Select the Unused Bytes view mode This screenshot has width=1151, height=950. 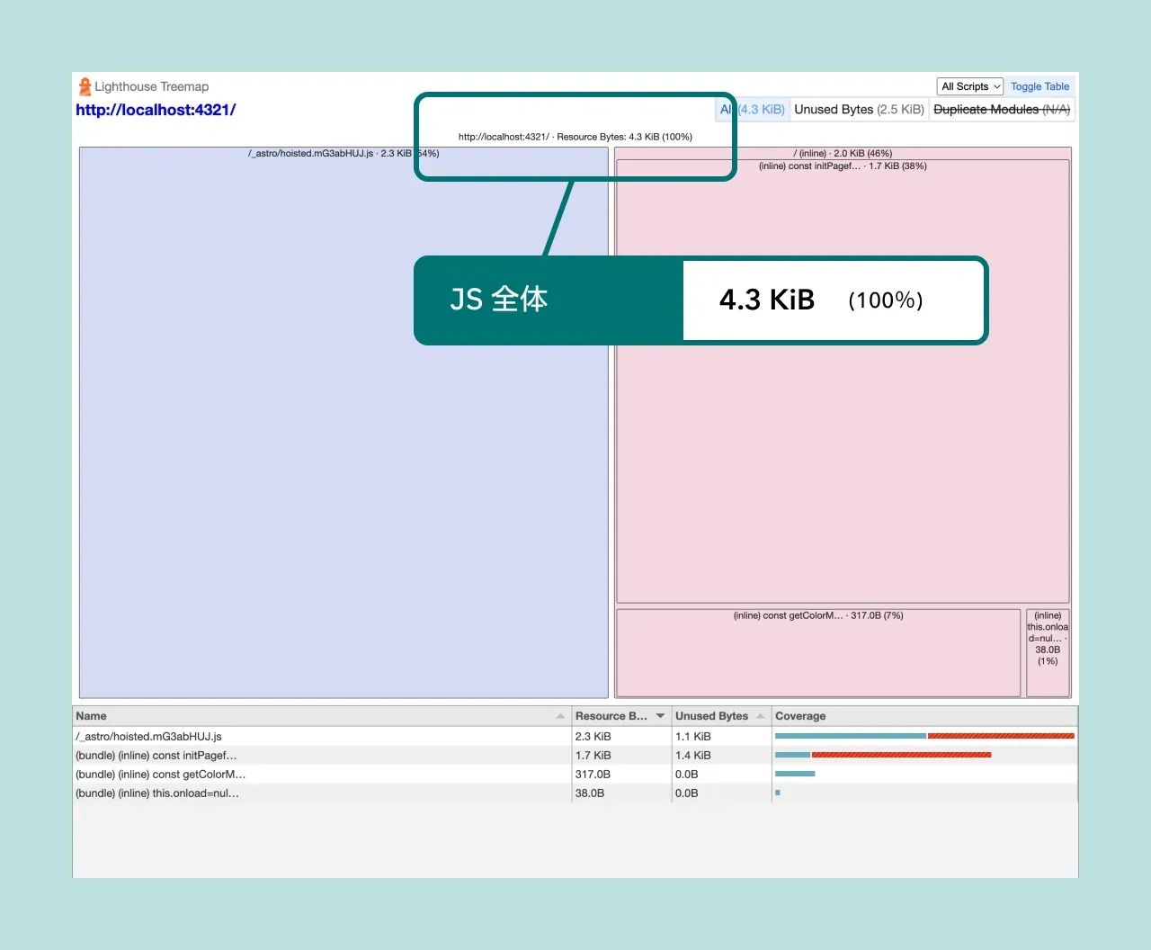pos(859,110)
